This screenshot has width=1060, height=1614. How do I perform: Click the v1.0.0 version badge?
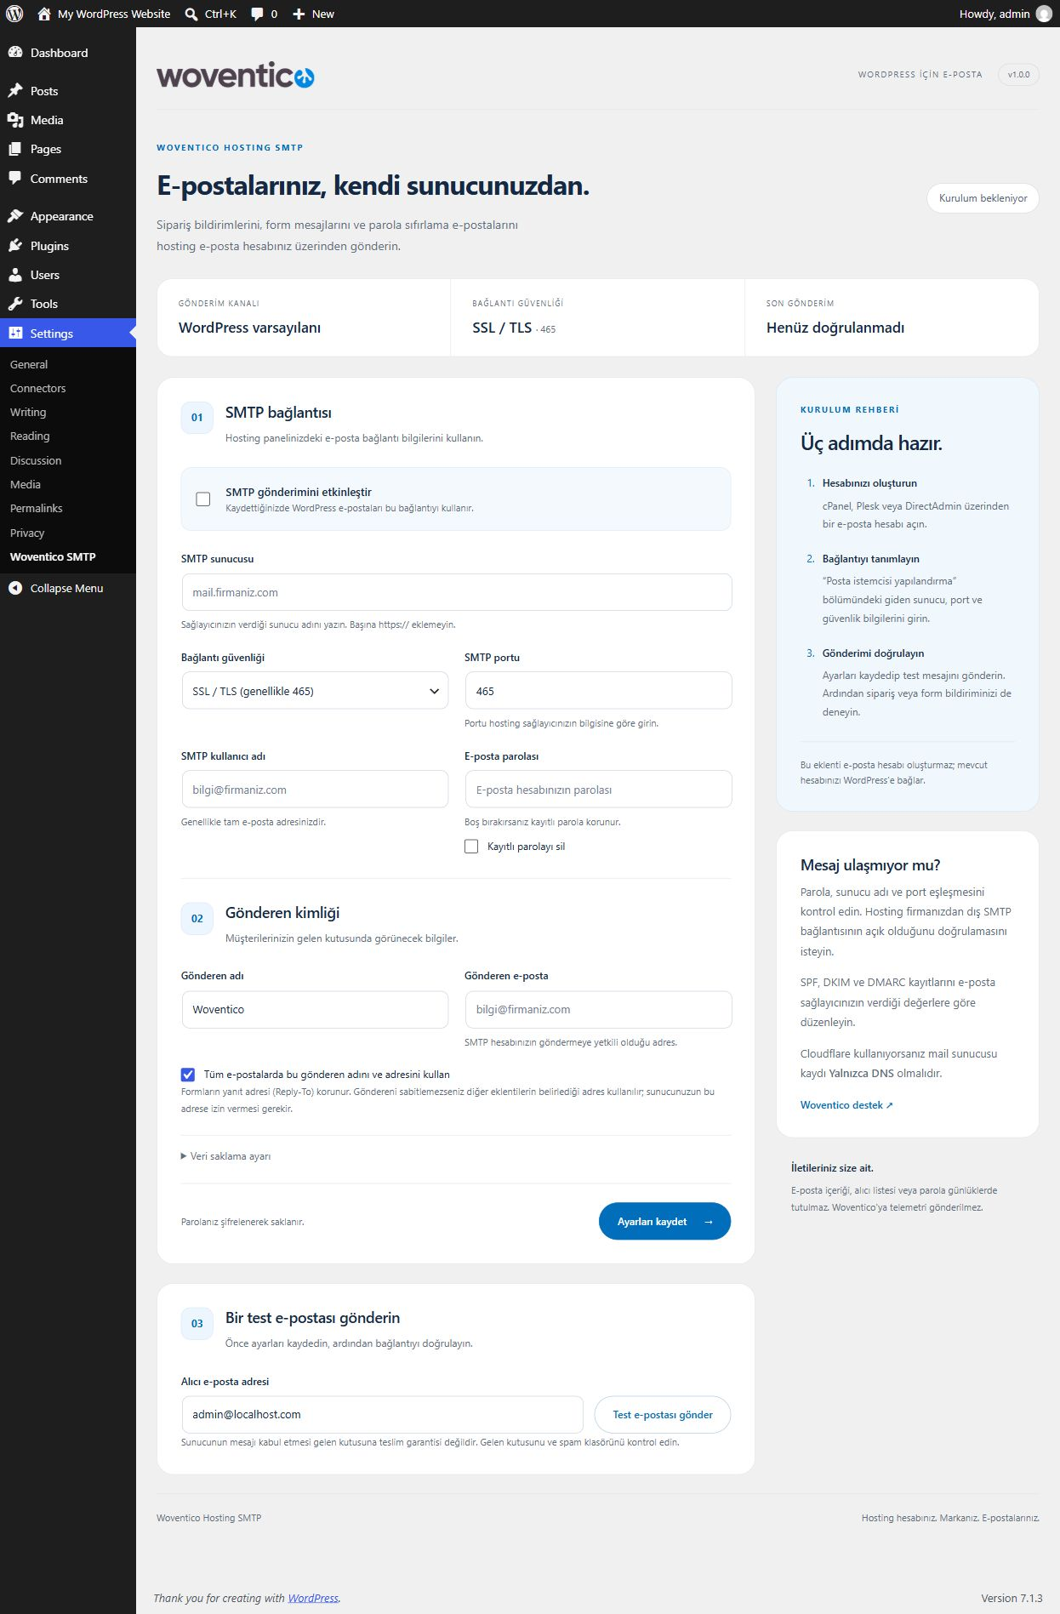1018,75
